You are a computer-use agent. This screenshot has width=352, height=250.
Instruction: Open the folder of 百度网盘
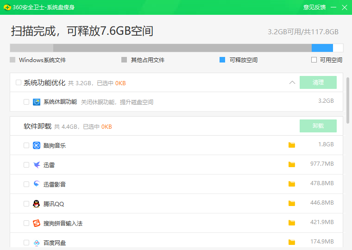click(292, 242)
